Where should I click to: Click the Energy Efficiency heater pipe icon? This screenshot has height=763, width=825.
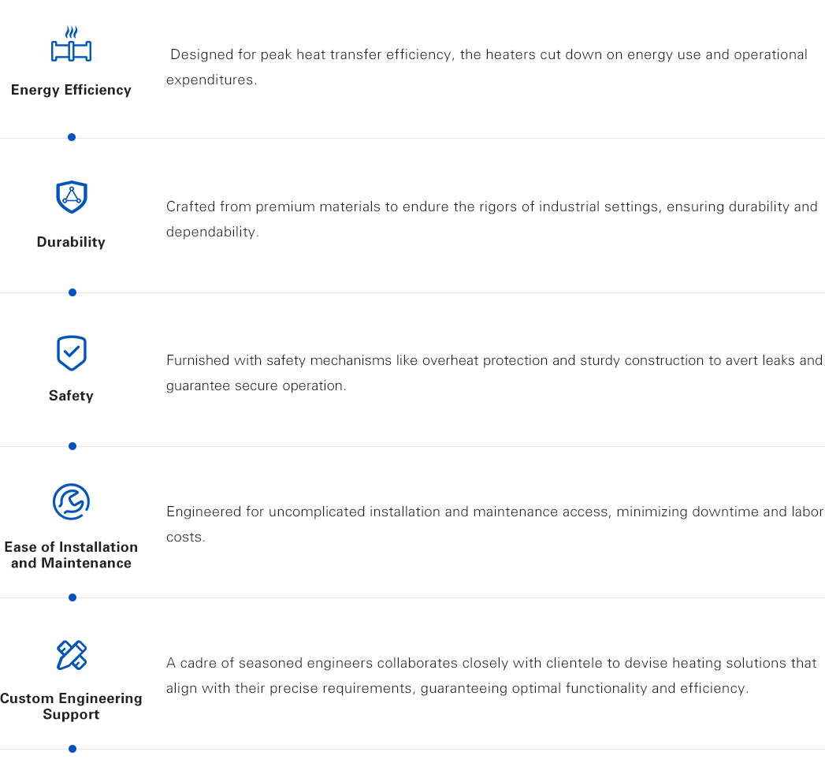[71, 46]
